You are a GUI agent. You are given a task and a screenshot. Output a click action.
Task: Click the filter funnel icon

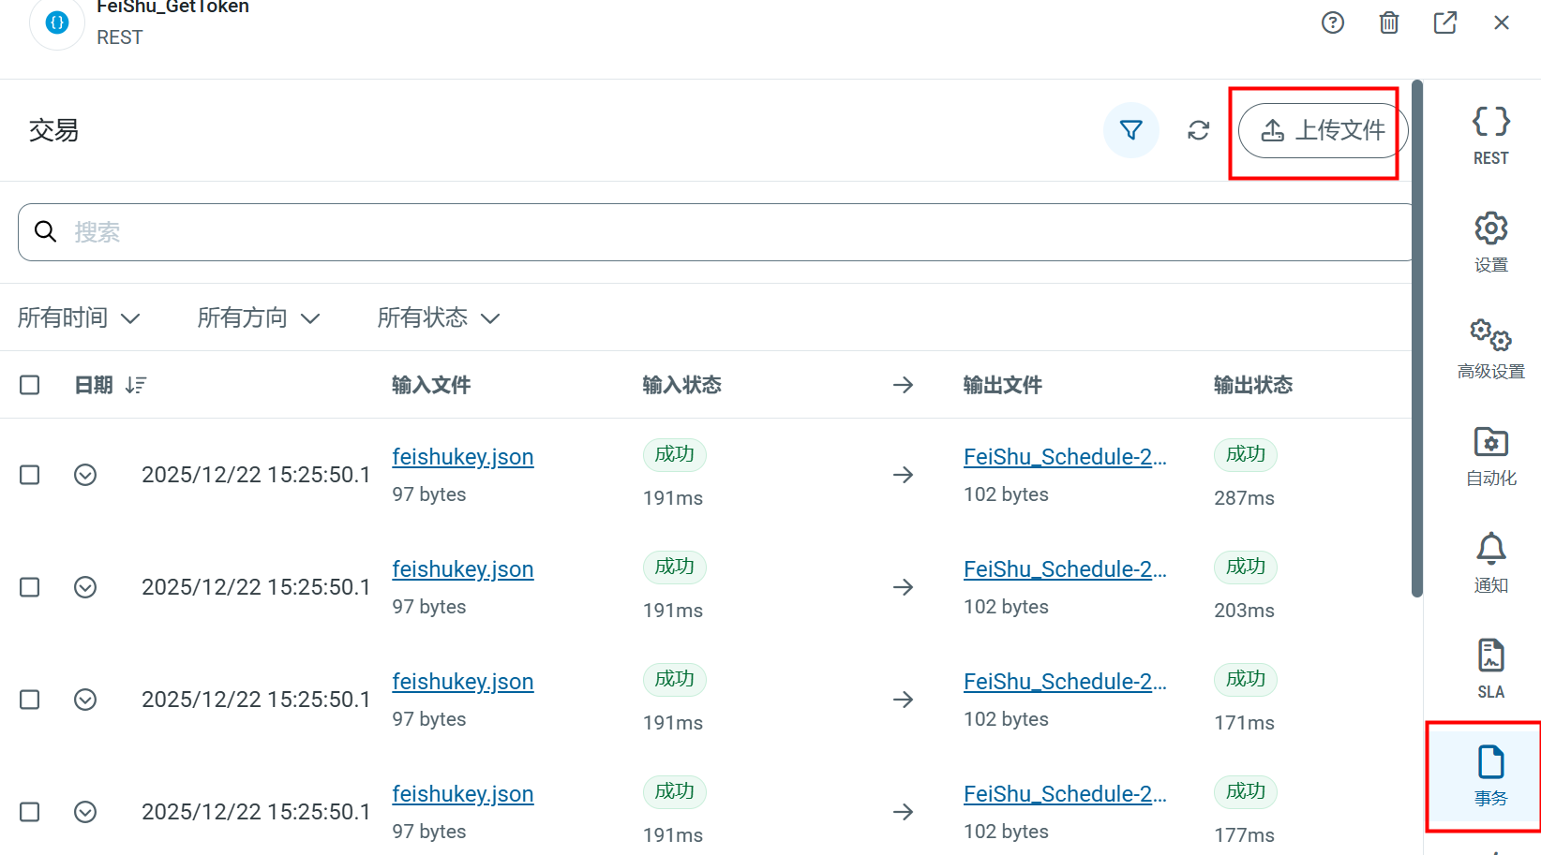tap(1130, 130)
